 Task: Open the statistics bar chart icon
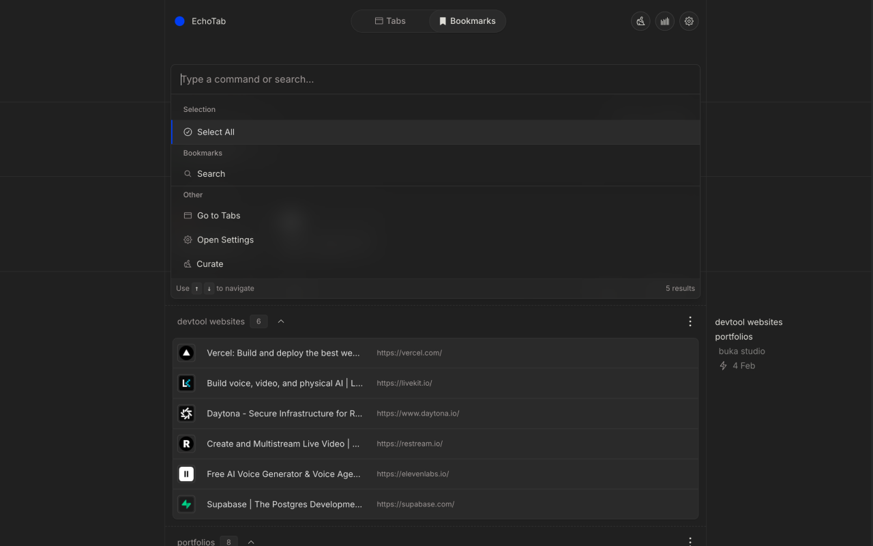[665, 21]
